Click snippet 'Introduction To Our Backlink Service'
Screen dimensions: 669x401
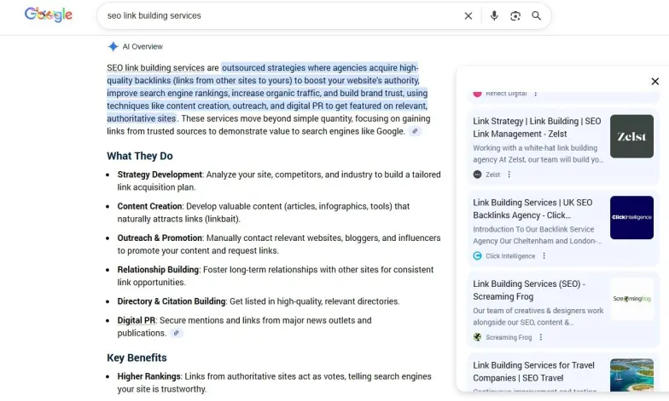533,230
